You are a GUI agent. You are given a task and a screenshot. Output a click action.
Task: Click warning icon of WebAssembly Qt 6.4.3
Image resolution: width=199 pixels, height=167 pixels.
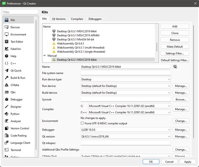[54, 44]
